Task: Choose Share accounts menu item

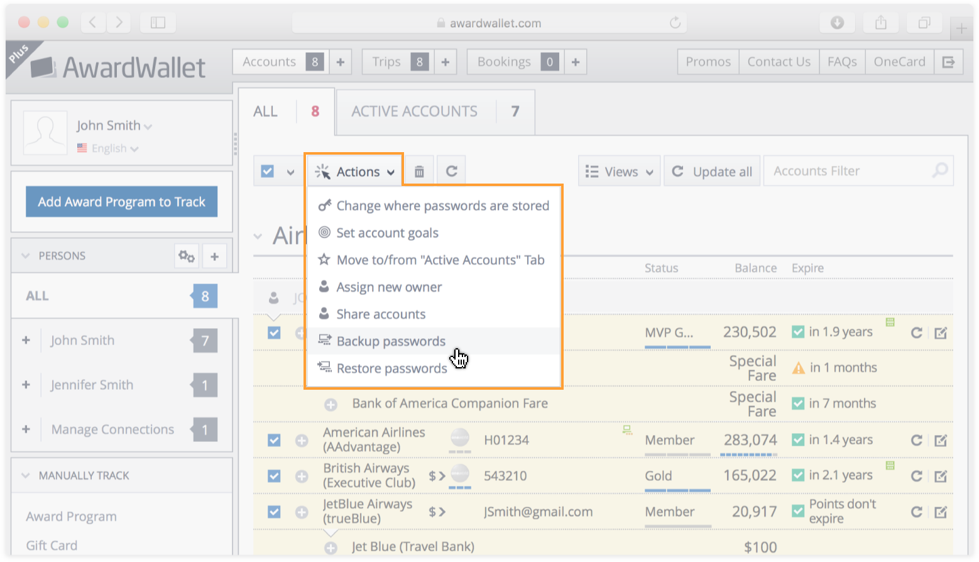Action: (434, 314)
